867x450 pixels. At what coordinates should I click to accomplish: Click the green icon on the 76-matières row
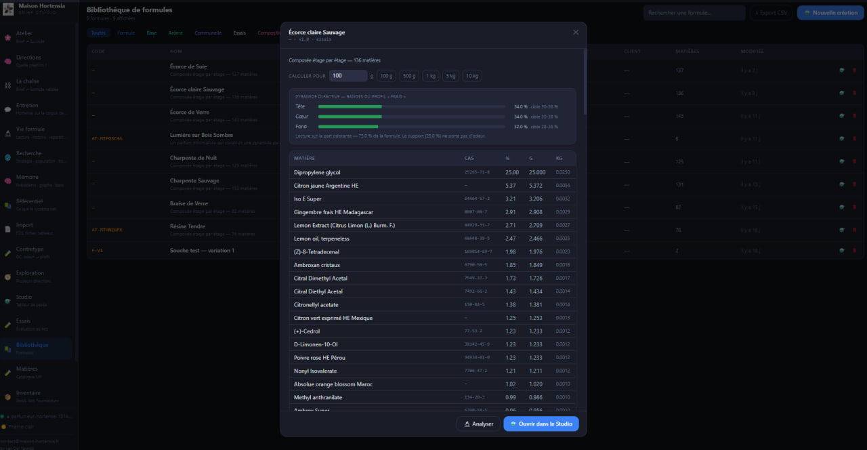[841, 230]
